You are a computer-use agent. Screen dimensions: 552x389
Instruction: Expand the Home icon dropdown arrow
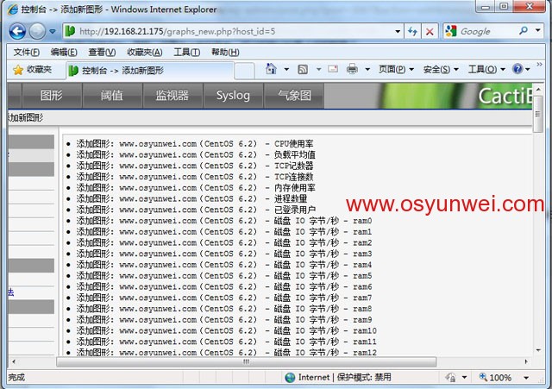(x=286, y=69)
